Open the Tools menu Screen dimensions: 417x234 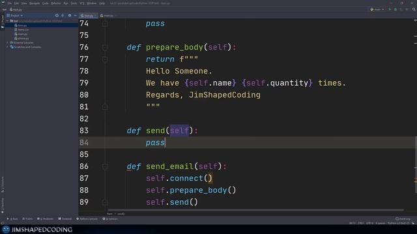click(74, 3)
